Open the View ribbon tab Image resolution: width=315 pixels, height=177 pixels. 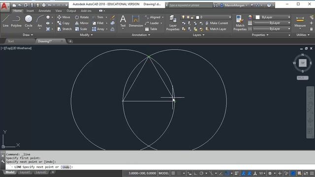59,11
